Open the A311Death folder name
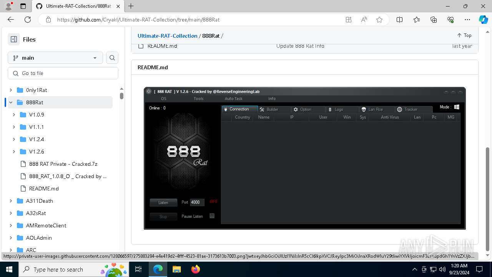The height and width of the screenshot is (277, 492). [40, 201]
